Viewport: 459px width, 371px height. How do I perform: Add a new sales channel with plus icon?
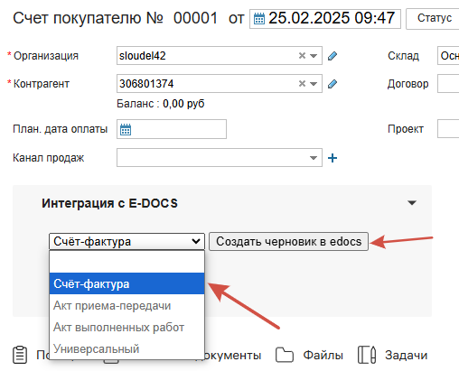[x=333, y=158]
